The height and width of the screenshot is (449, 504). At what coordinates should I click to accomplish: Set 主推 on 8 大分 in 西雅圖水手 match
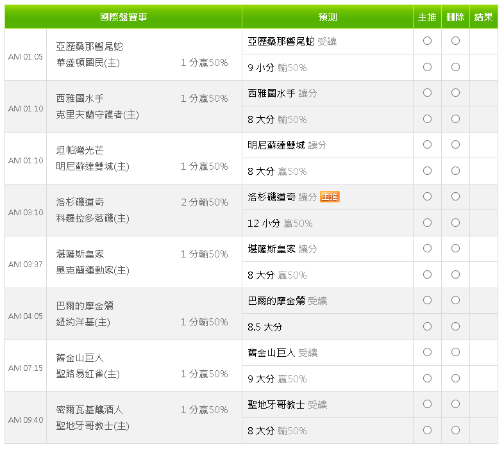(427, 119)
